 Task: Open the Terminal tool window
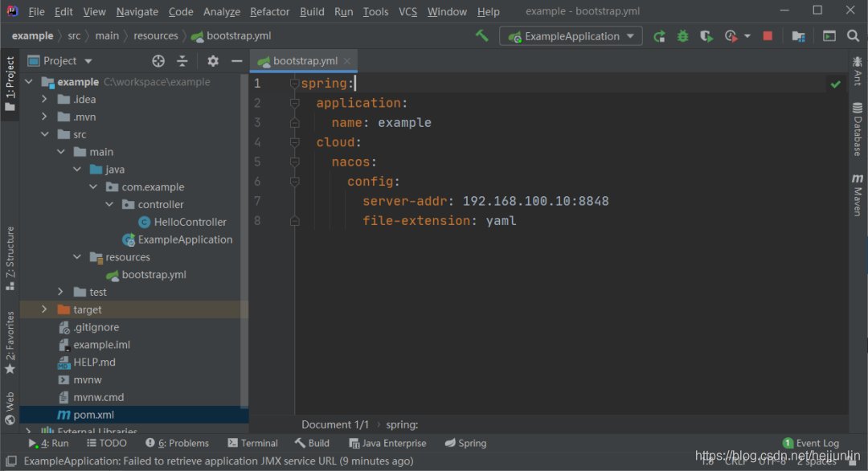[x=252, y=444]
